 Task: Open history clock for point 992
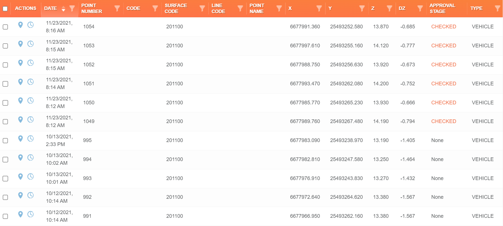coord(31,195)
